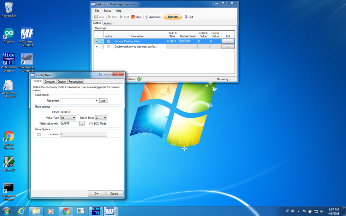Switch to the Compare tab

pyautogui.click(x=49, y=81)
